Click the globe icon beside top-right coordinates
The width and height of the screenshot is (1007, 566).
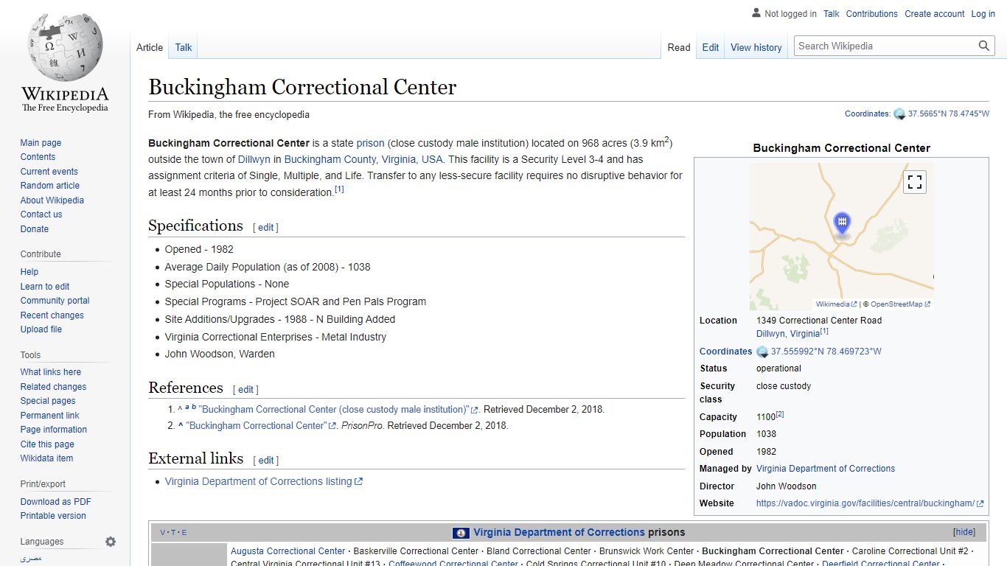pos(899,114)
